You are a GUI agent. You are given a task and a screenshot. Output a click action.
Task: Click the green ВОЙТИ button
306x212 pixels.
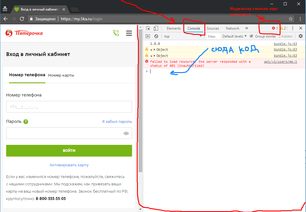pyautogui.click(x=69, y=151)
